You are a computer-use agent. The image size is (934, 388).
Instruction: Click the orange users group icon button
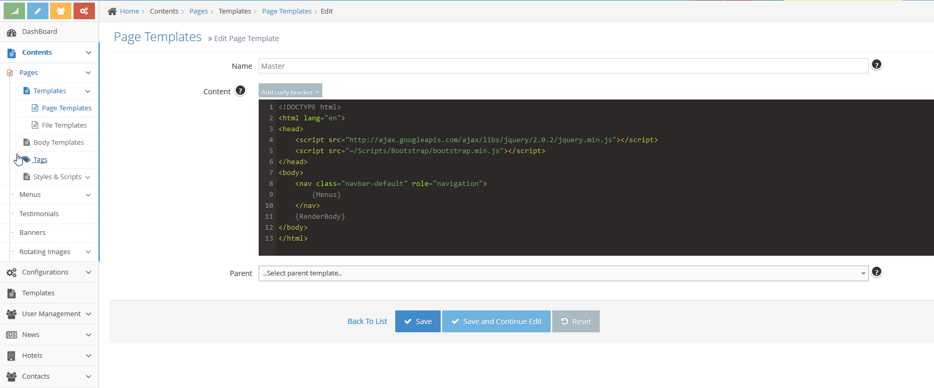click(60, 11)
